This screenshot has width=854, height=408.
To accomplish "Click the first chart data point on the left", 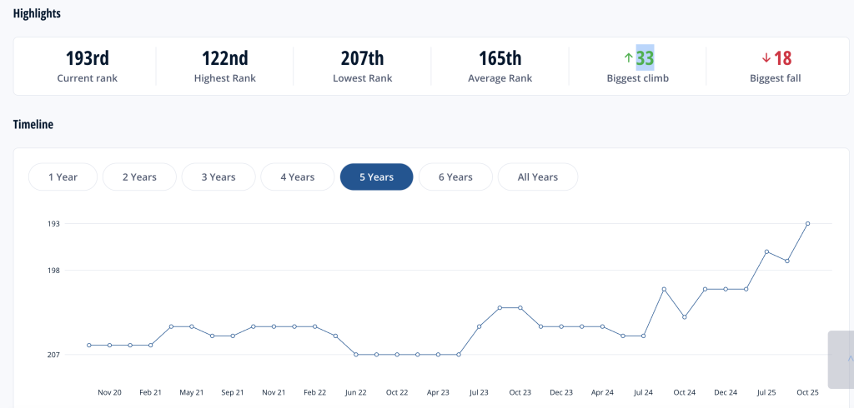I will click(x=88, y=345).
